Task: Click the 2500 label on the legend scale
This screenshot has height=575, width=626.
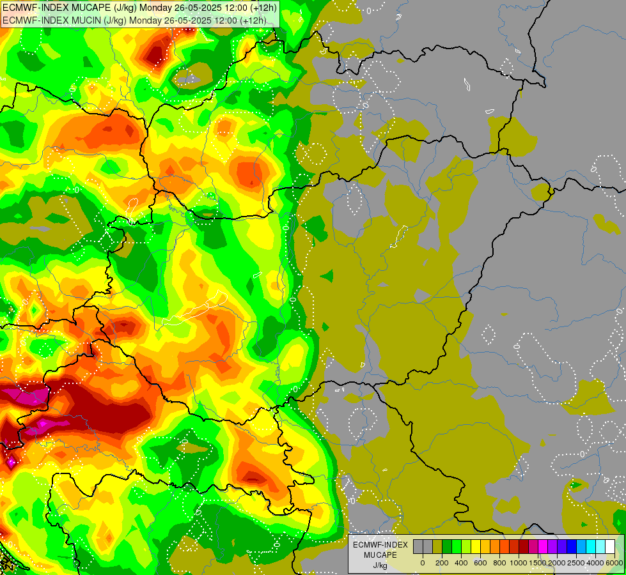Action: [576, 563]
